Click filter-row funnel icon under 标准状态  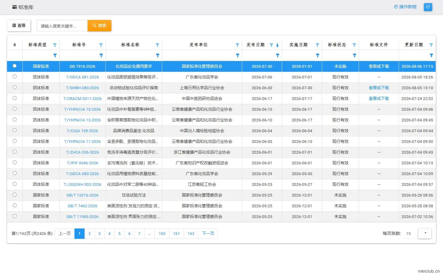click(x=354, y=56)
